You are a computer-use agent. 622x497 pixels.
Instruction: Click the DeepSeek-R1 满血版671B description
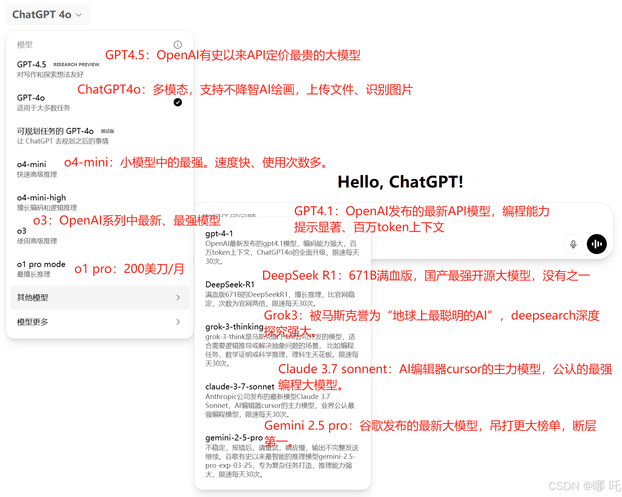tap(280, 299)
